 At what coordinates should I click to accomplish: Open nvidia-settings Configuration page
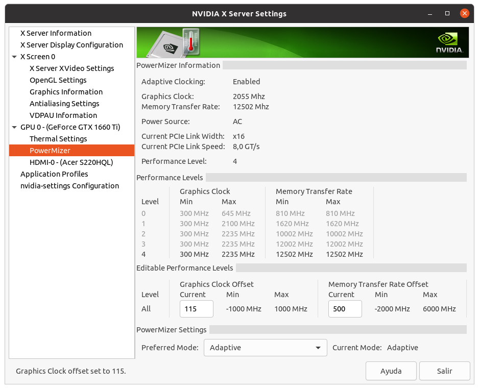(x=69, y=186)
